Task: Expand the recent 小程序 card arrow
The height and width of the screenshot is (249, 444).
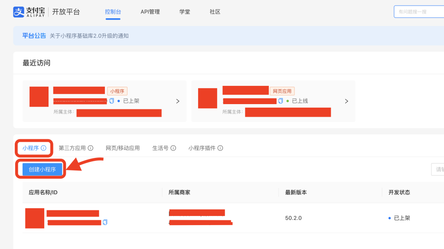Action: (x=178, y=101)
